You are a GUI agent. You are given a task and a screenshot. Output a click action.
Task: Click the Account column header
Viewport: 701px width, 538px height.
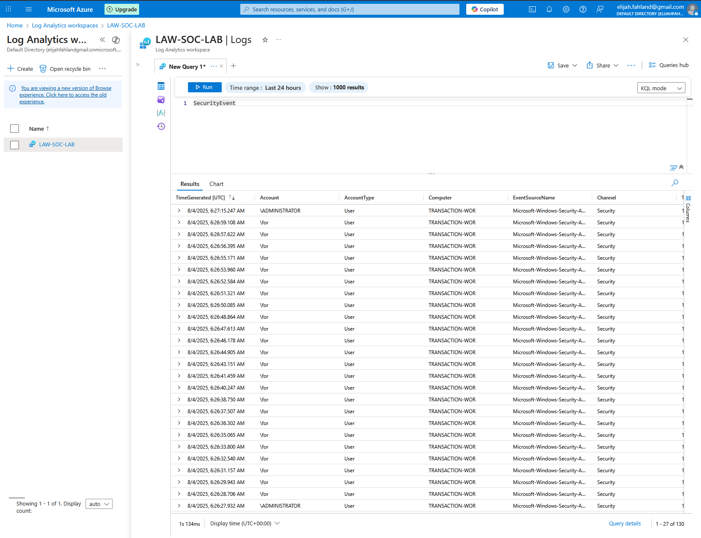click(x=269, y=197)
